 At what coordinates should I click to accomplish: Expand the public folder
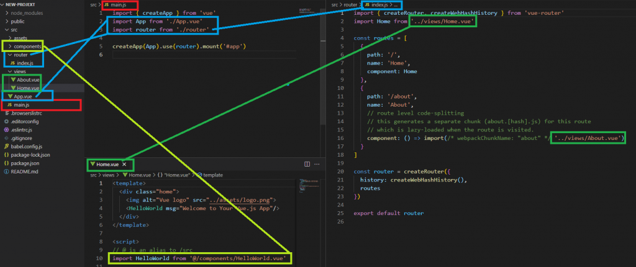point(7,22)
